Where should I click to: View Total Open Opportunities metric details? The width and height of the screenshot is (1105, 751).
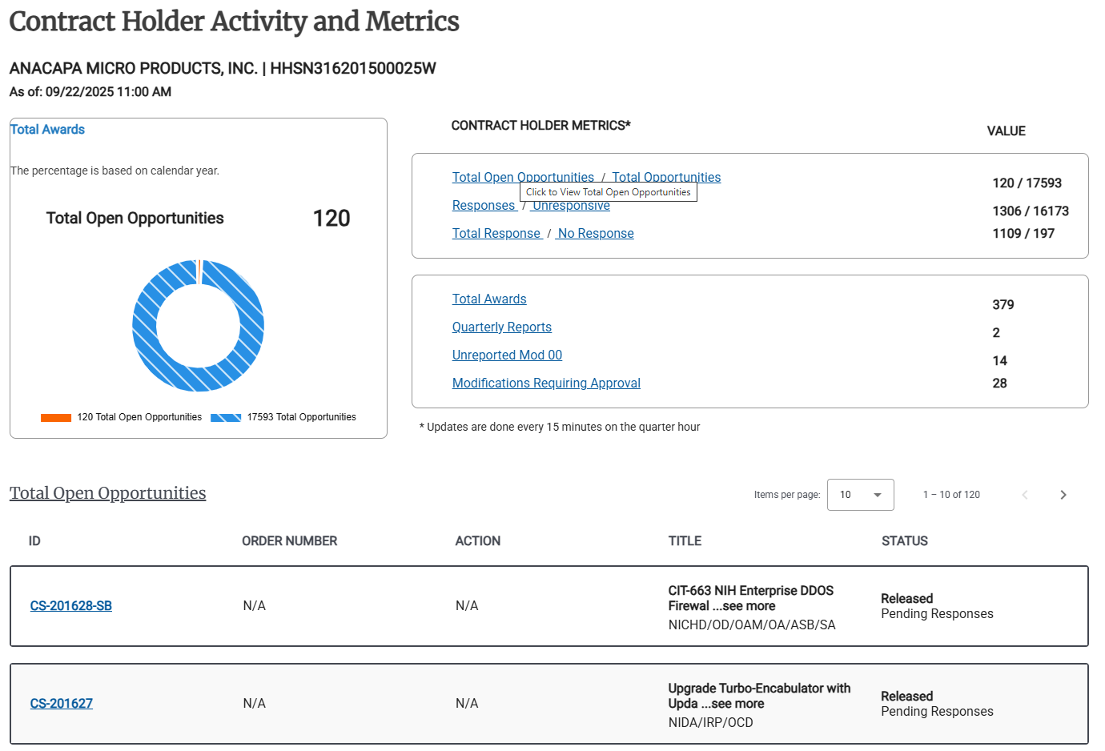(523, 177)
